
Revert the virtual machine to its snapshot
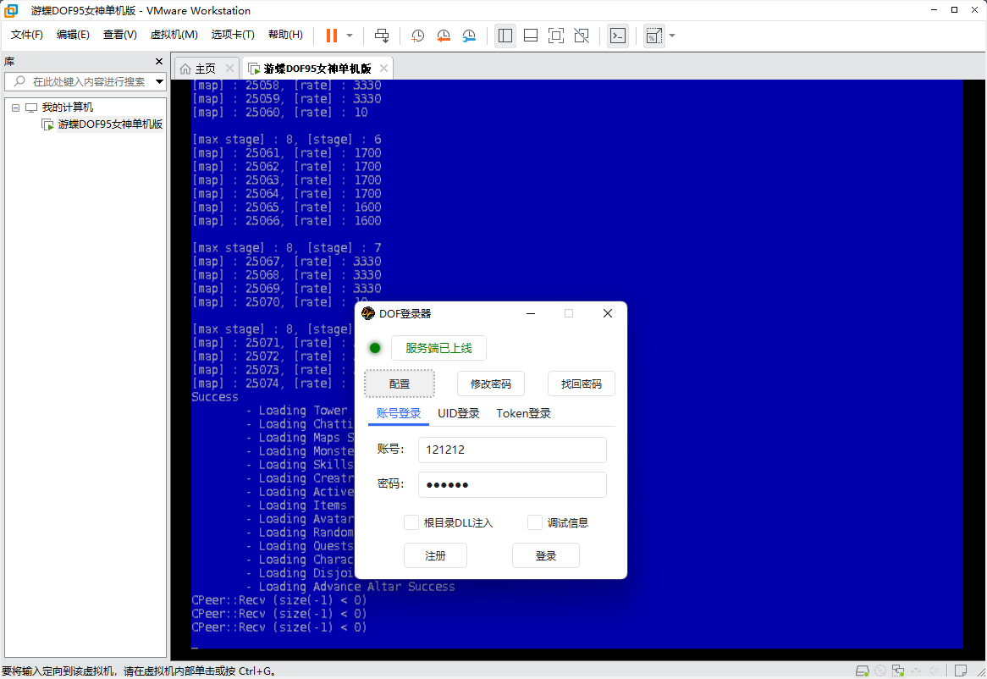pos(443,36)
